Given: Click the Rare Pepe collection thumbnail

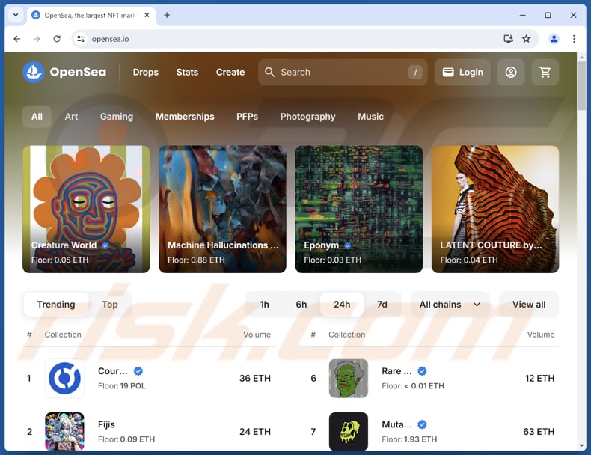Looking at the screenshot, I should point(349,378).
